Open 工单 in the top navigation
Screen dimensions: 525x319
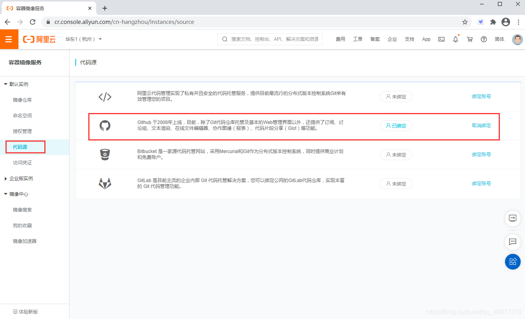coord(358,39)
